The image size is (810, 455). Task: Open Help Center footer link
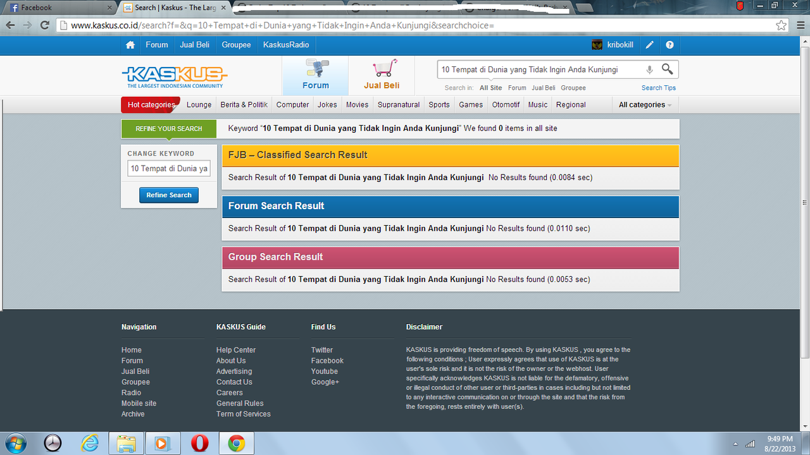(236, 350)
